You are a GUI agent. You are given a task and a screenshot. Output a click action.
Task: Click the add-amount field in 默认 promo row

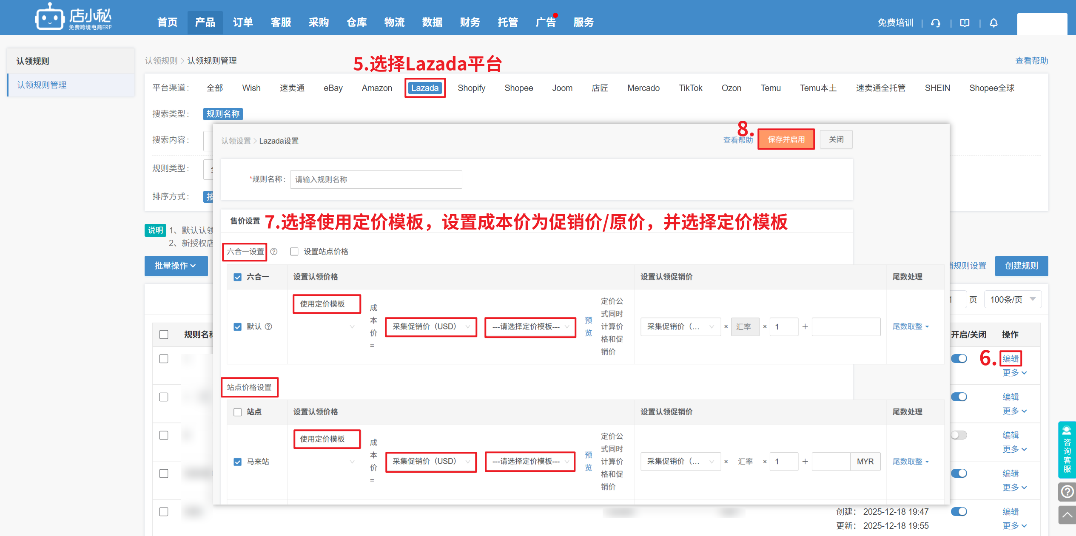tap(846, 326)
